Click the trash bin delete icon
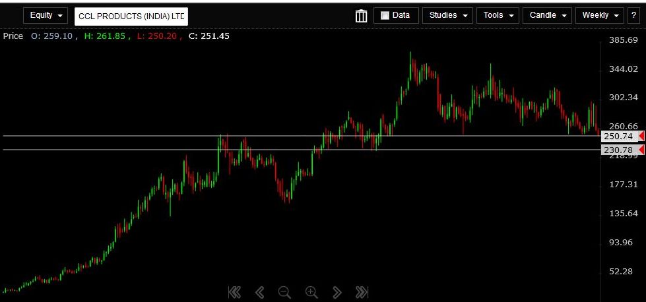646x302 pixels. click(x=361, y=16)
